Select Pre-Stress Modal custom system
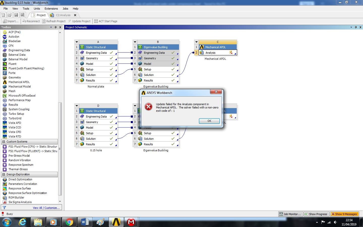The height and width of the screenshot is (227, 363). click(x=19, y=156)
